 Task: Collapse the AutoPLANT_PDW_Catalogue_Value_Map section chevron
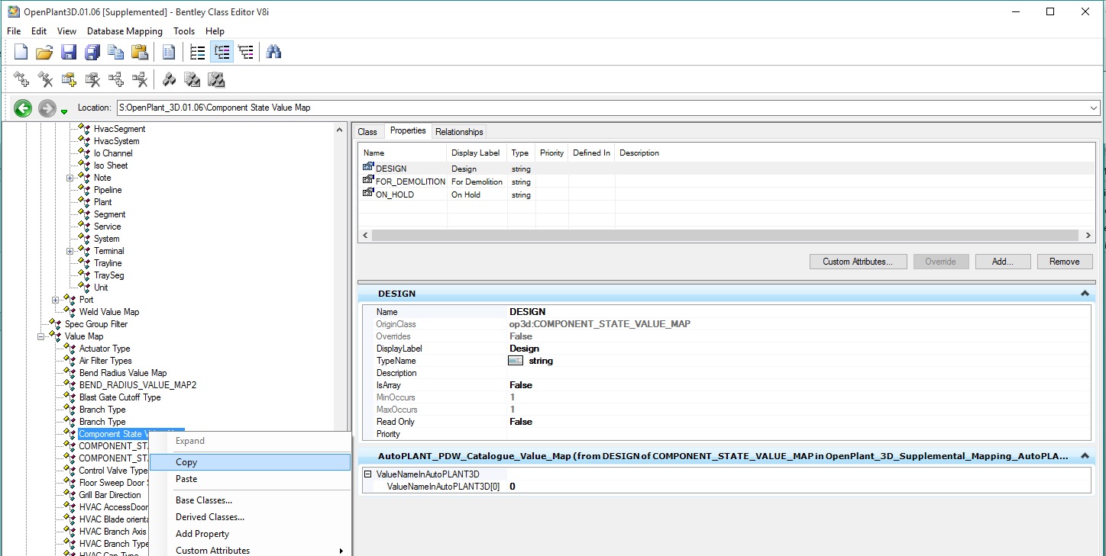(1084, 456)
